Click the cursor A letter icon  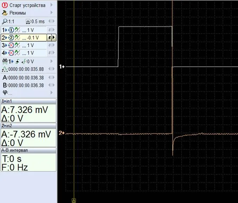tap(5, 77)
